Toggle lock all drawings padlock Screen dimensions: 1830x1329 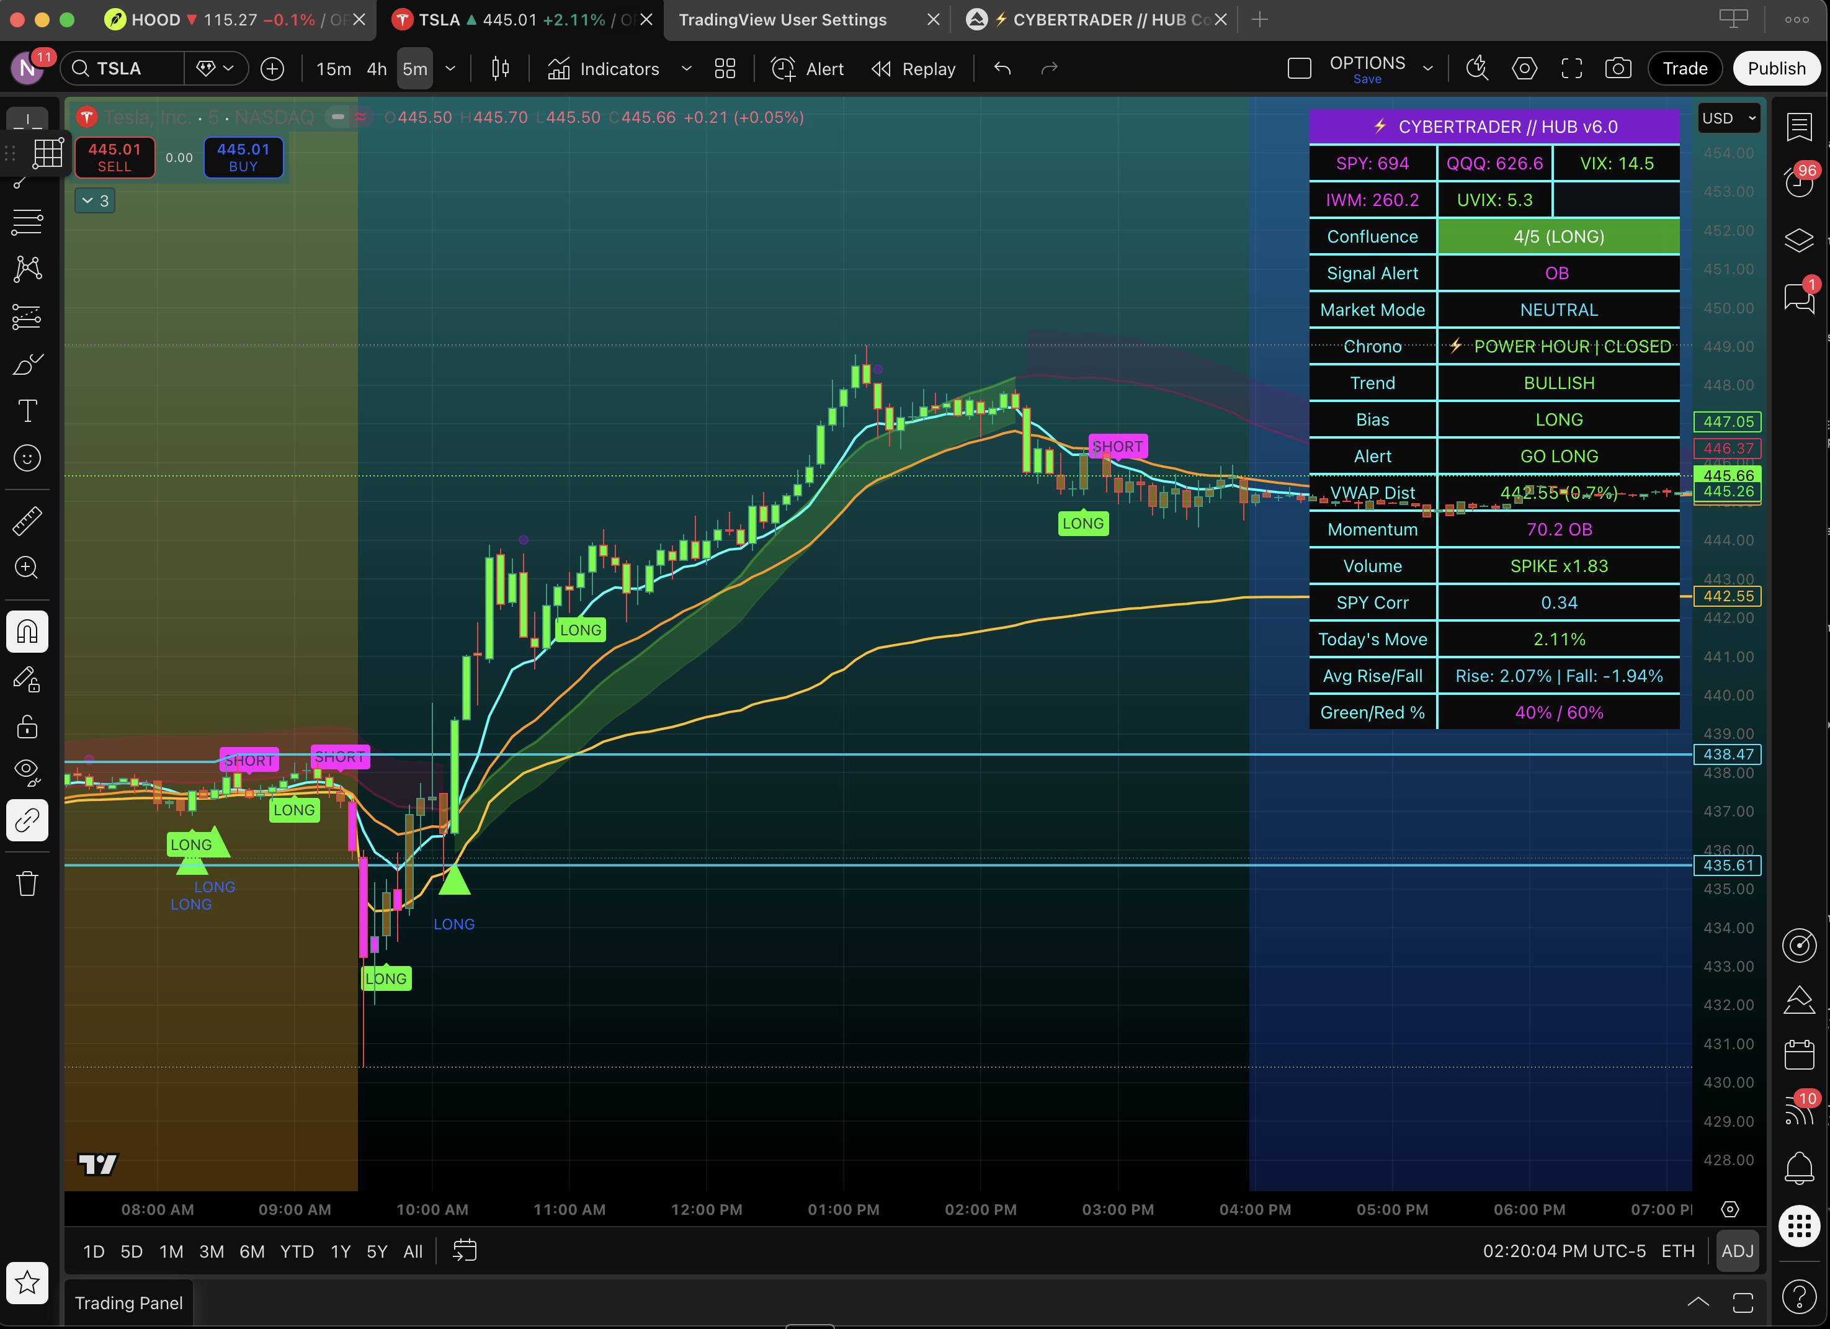coord(27,727)
